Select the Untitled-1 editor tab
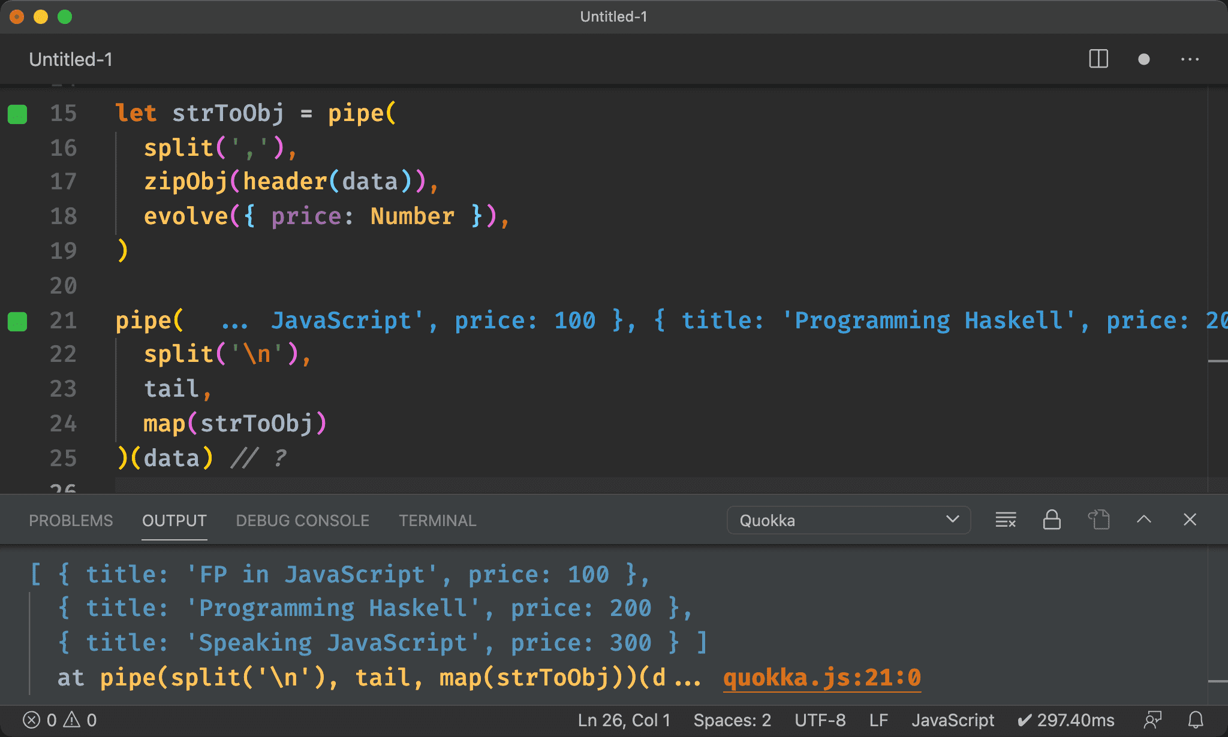Viewport: 1228px width, 737px height. [x=71, y=59]
